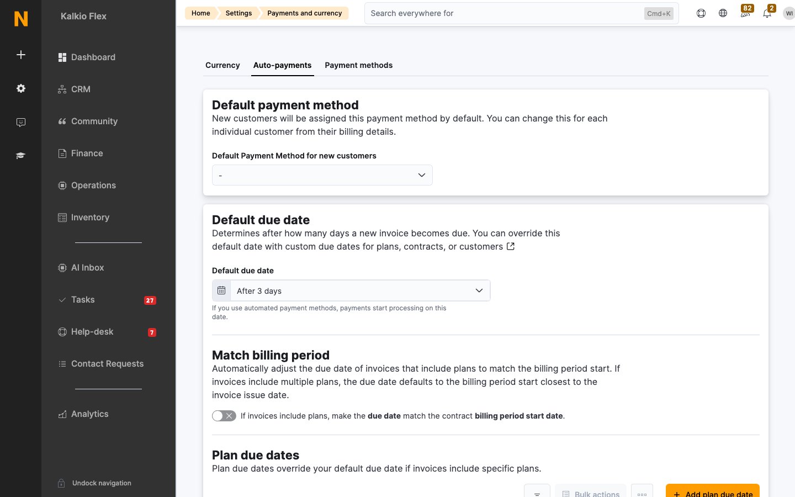Click the external link icon after customers

pos(511,246)
